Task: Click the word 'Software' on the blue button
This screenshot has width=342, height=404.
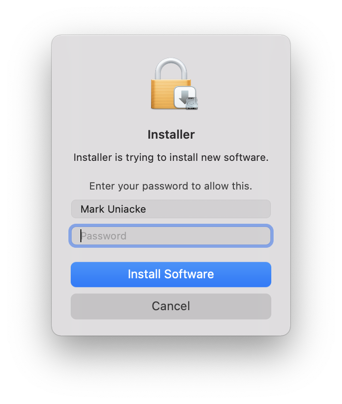Action: point(189,274)
